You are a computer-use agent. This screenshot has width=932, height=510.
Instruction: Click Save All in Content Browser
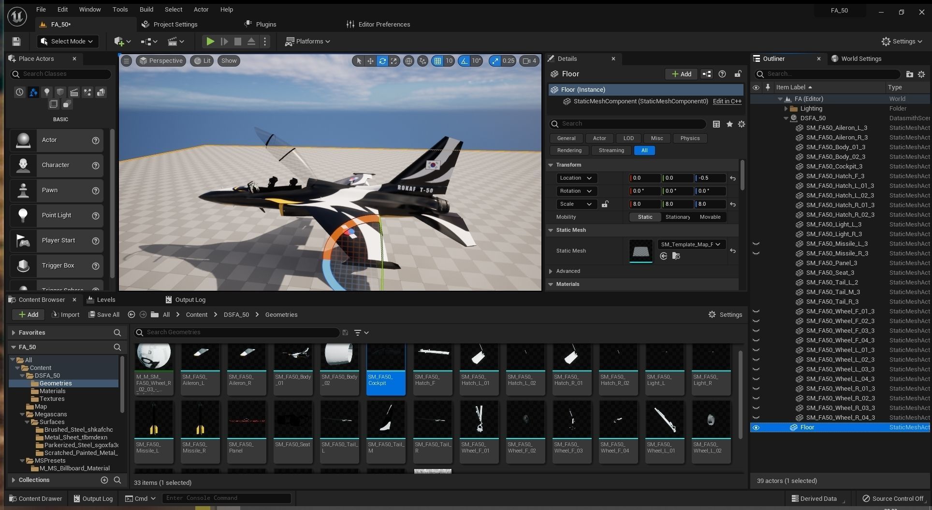click(x=104, y=315)
